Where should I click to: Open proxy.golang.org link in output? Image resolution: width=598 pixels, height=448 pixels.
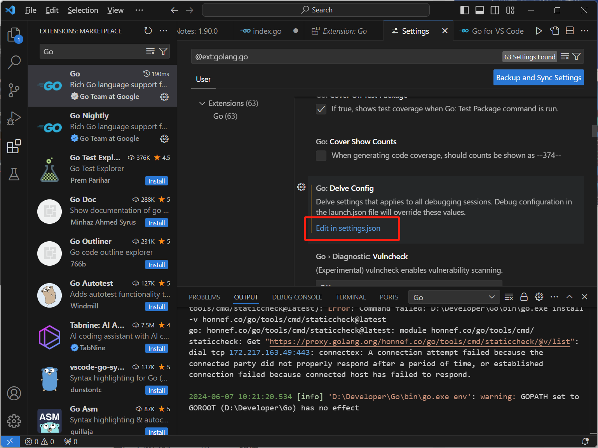tap(420, 341)
